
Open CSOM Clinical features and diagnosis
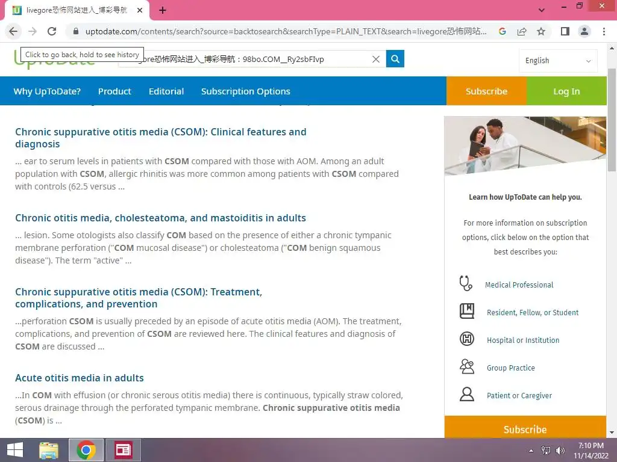point(160,138)
